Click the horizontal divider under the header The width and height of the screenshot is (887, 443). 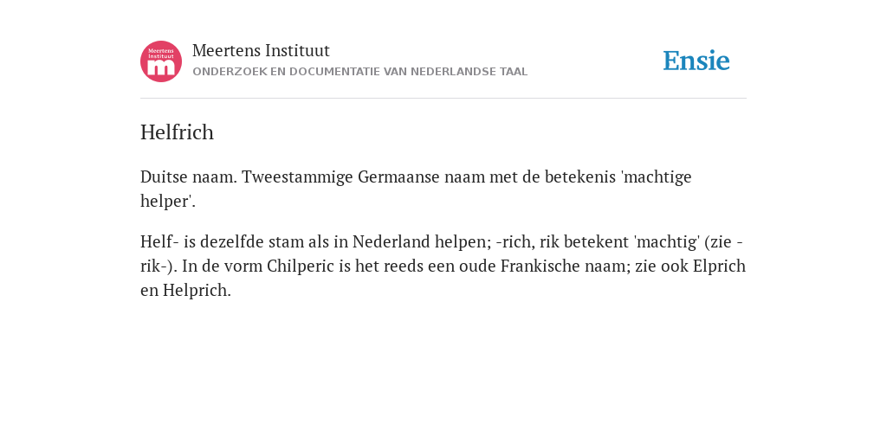443,99
